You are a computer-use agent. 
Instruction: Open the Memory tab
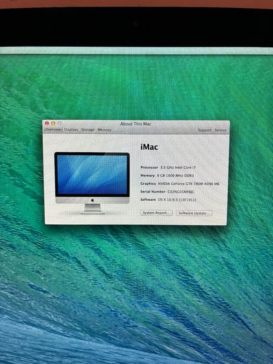(x=104, y=130)
